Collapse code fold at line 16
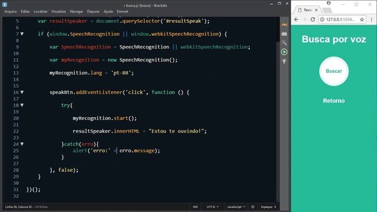The height and width of the screenshot is (212, 377). (22, 92)
